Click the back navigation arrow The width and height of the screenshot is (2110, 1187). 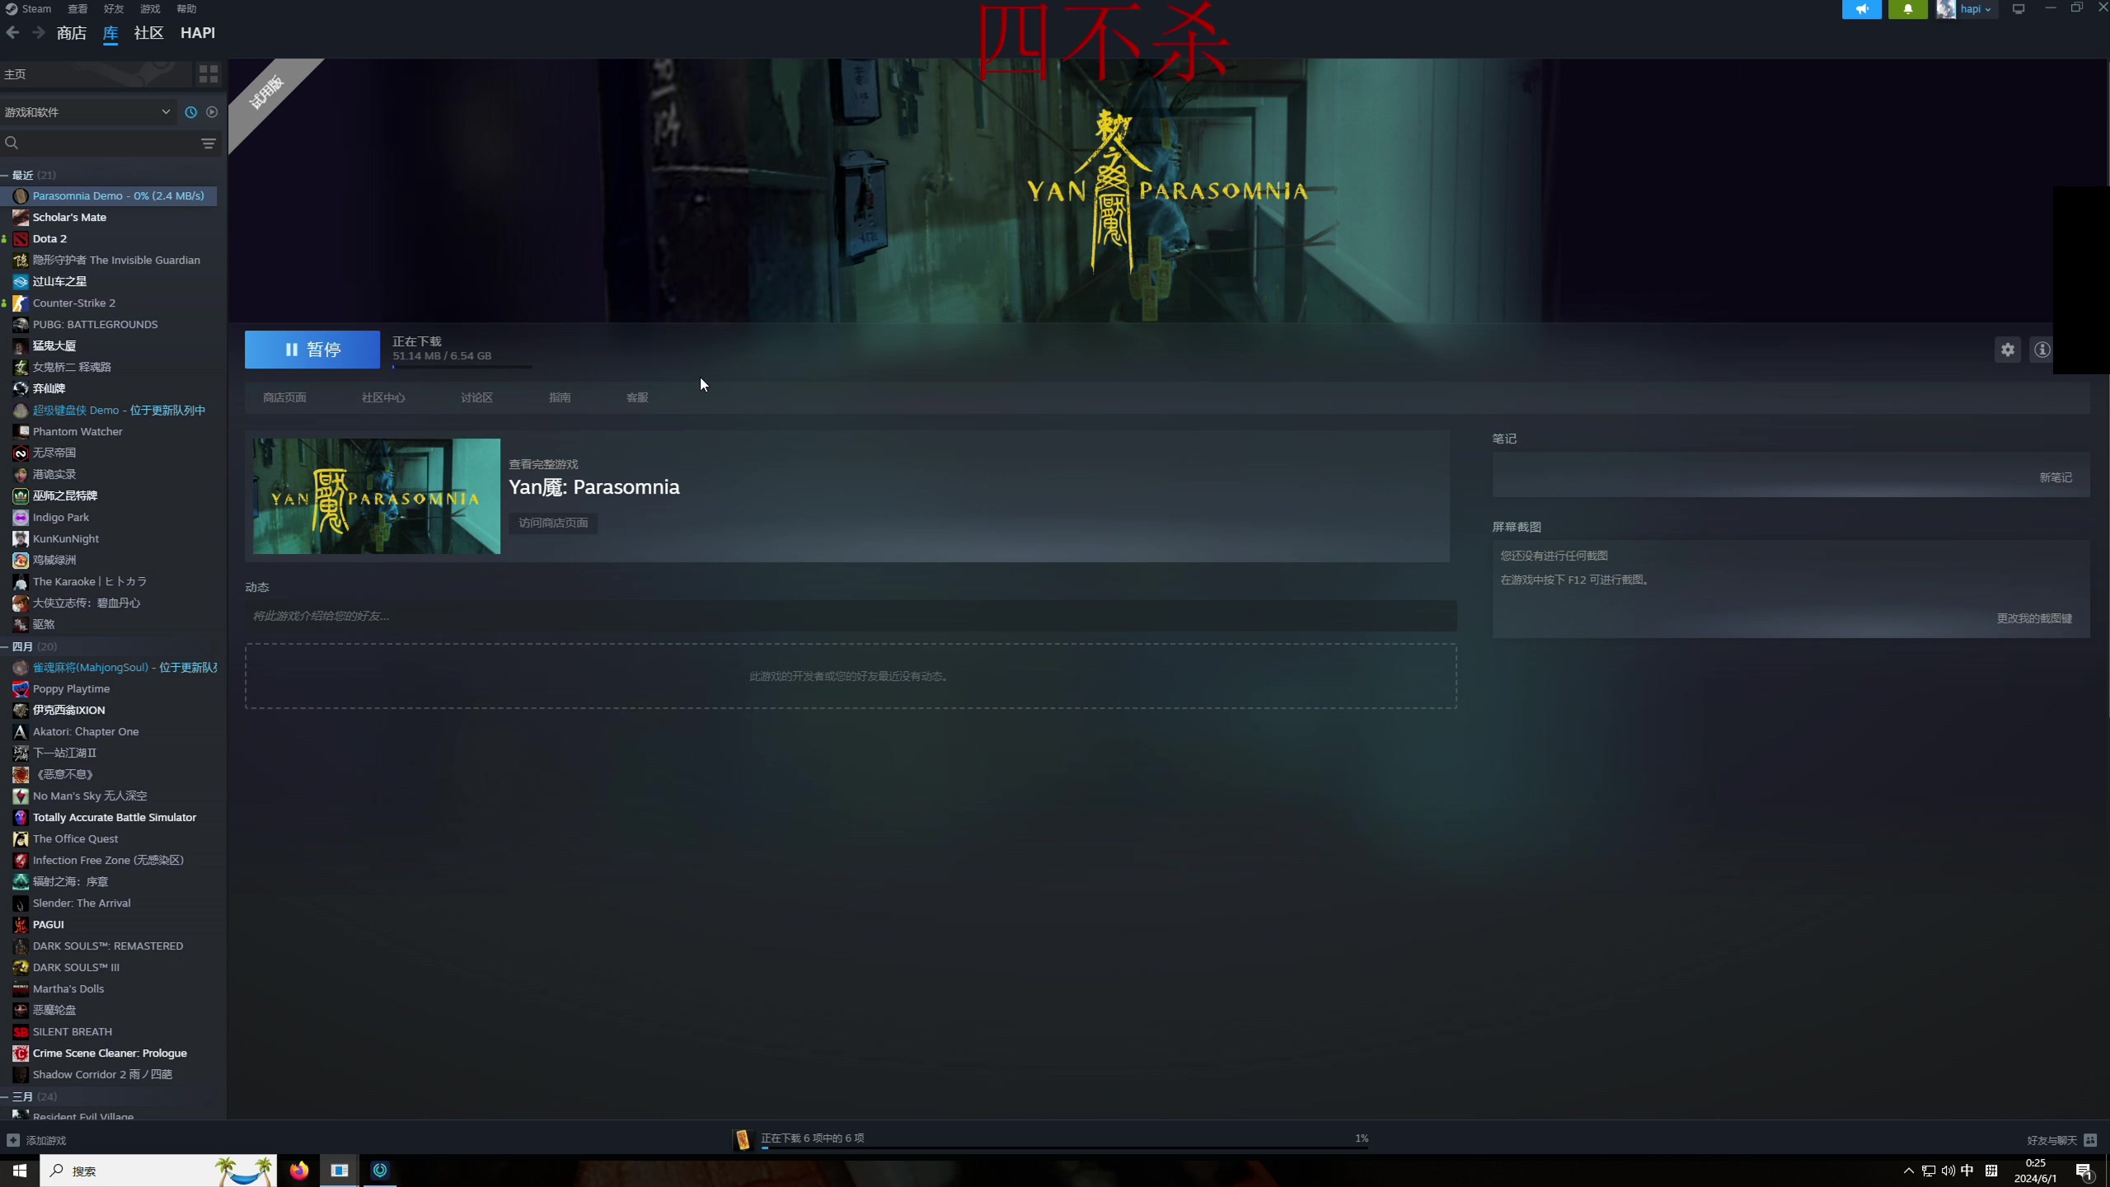point(12,33)
